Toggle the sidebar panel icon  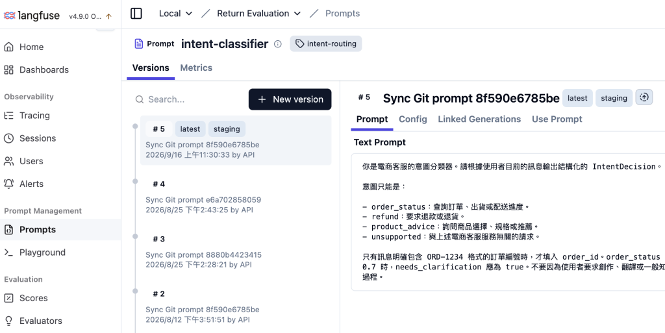click(x=136, y=14)
